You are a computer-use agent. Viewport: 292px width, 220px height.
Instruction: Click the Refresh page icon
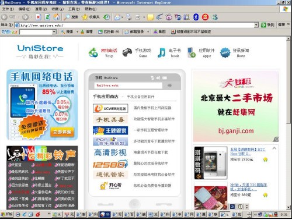coord(47,17)
